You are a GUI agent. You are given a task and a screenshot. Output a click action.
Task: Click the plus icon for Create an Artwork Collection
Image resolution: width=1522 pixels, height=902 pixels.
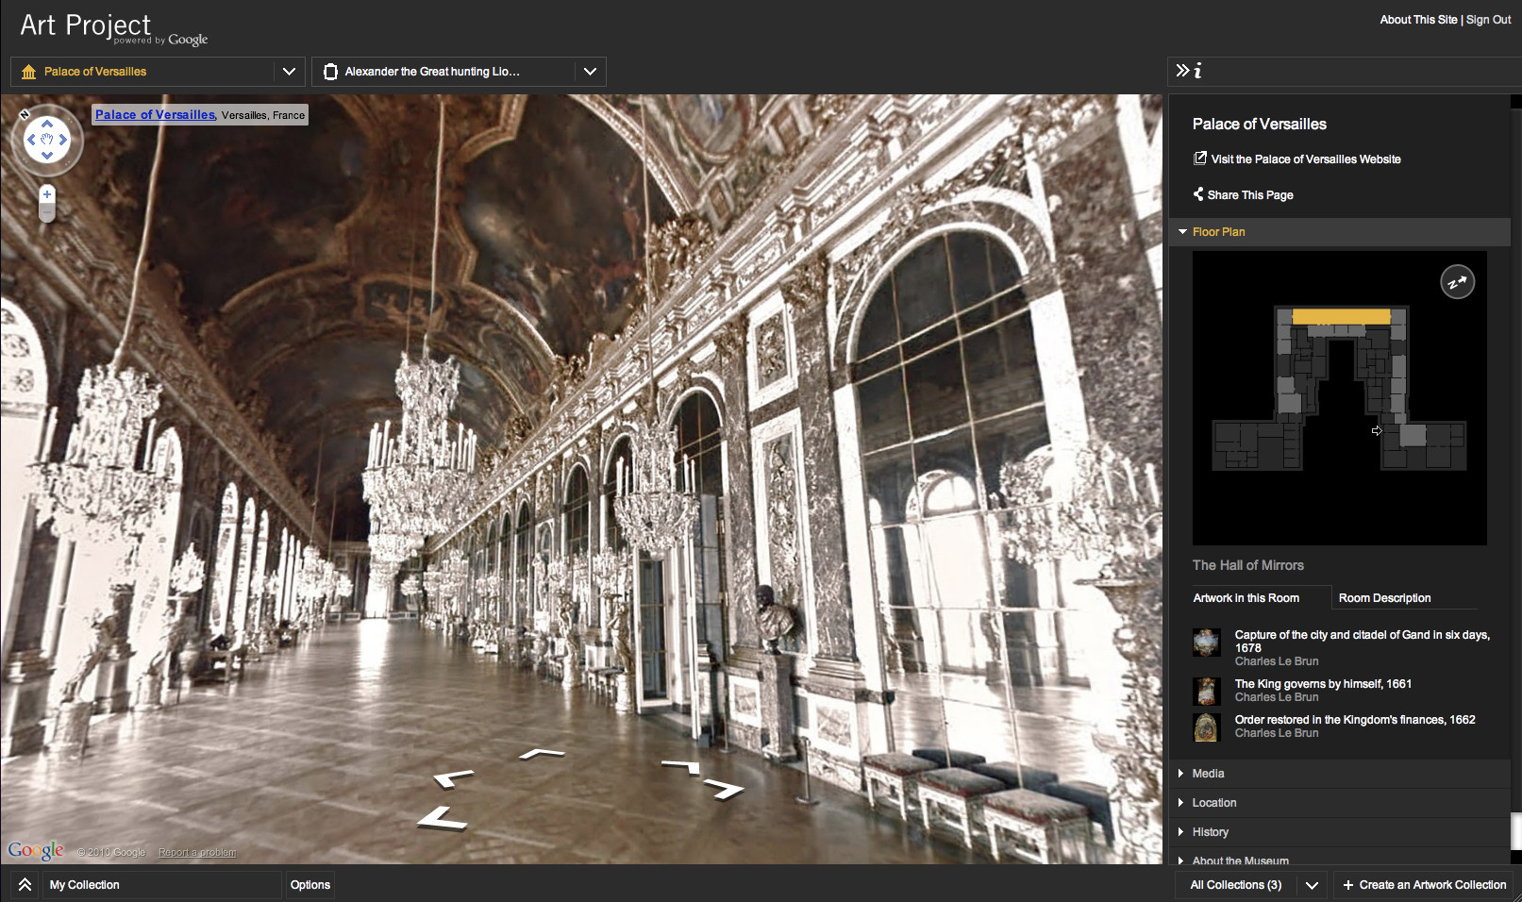point(1348,885)
